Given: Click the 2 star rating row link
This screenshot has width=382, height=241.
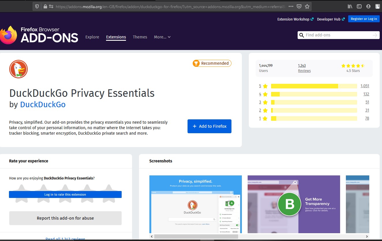Looking at the screenshot, I should click(x=263, y=110).
